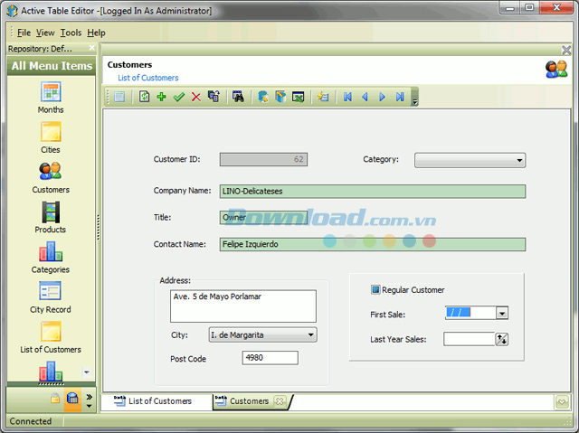The width and height of the screenshot is (579, 433).
Task: Open Cities in the sidebar menu
Action: (51, 137)
